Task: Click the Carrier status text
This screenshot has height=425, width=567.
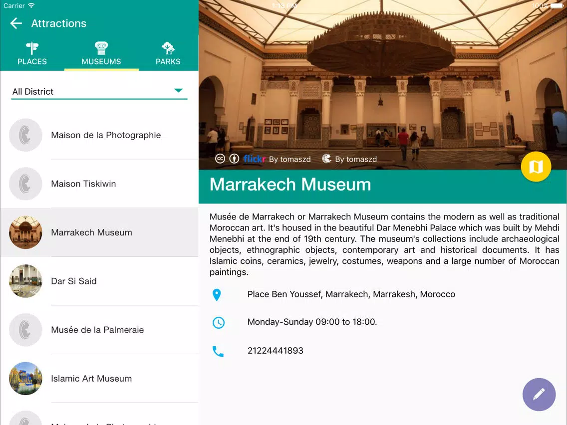Action: (x=14, y=5)
